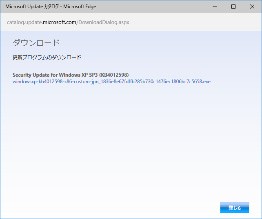Image resolution: width=262 pixels, height=219 pixels.
Task: Click the windowsxp-kb4012598 .exe download link
Action: pos(111,82)
